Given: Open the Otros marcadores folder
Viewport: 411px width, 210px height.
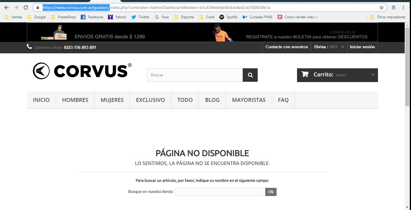Looking at the screenshot, I should [388, 17].
